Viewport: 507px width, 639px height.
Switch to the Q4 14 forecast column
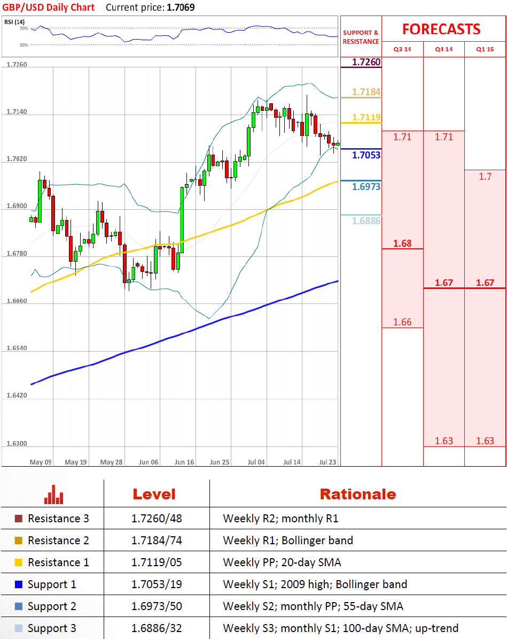444,49
